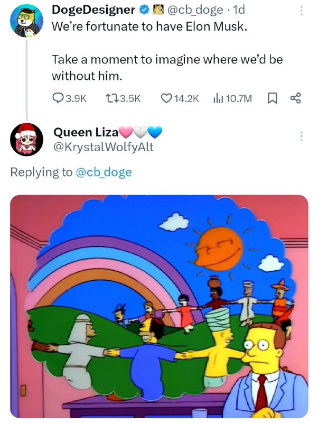318x423 pixels.
Task: Click the @cb_doge handle in tweet header
Action: [x=195, y=10]
